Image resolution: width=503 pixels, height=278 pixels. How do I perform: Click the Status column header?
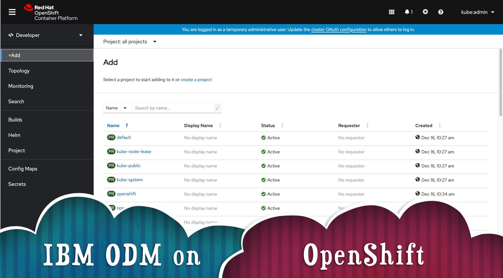pyautogui.click(x=268, y=125)
